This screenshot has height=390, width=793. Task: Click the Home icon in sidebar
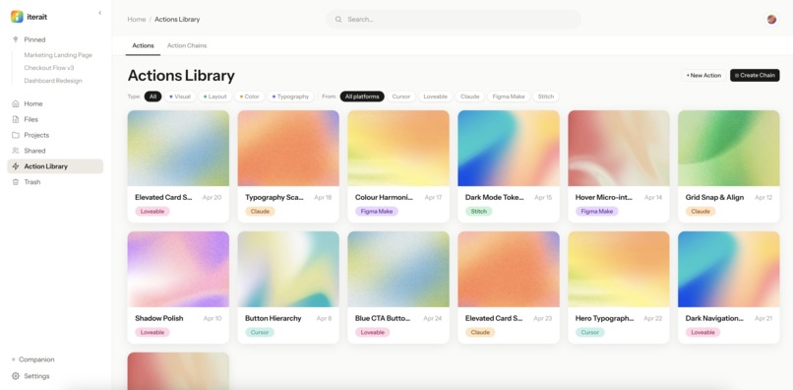15,103
